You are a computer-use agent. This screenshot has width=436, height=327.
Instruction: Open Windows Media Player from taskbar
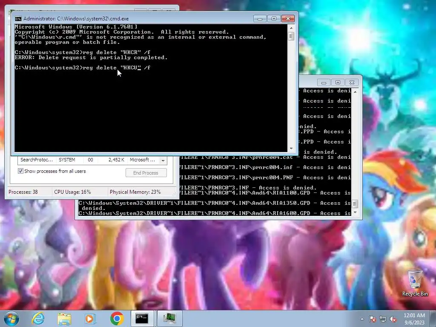point(90,318)
